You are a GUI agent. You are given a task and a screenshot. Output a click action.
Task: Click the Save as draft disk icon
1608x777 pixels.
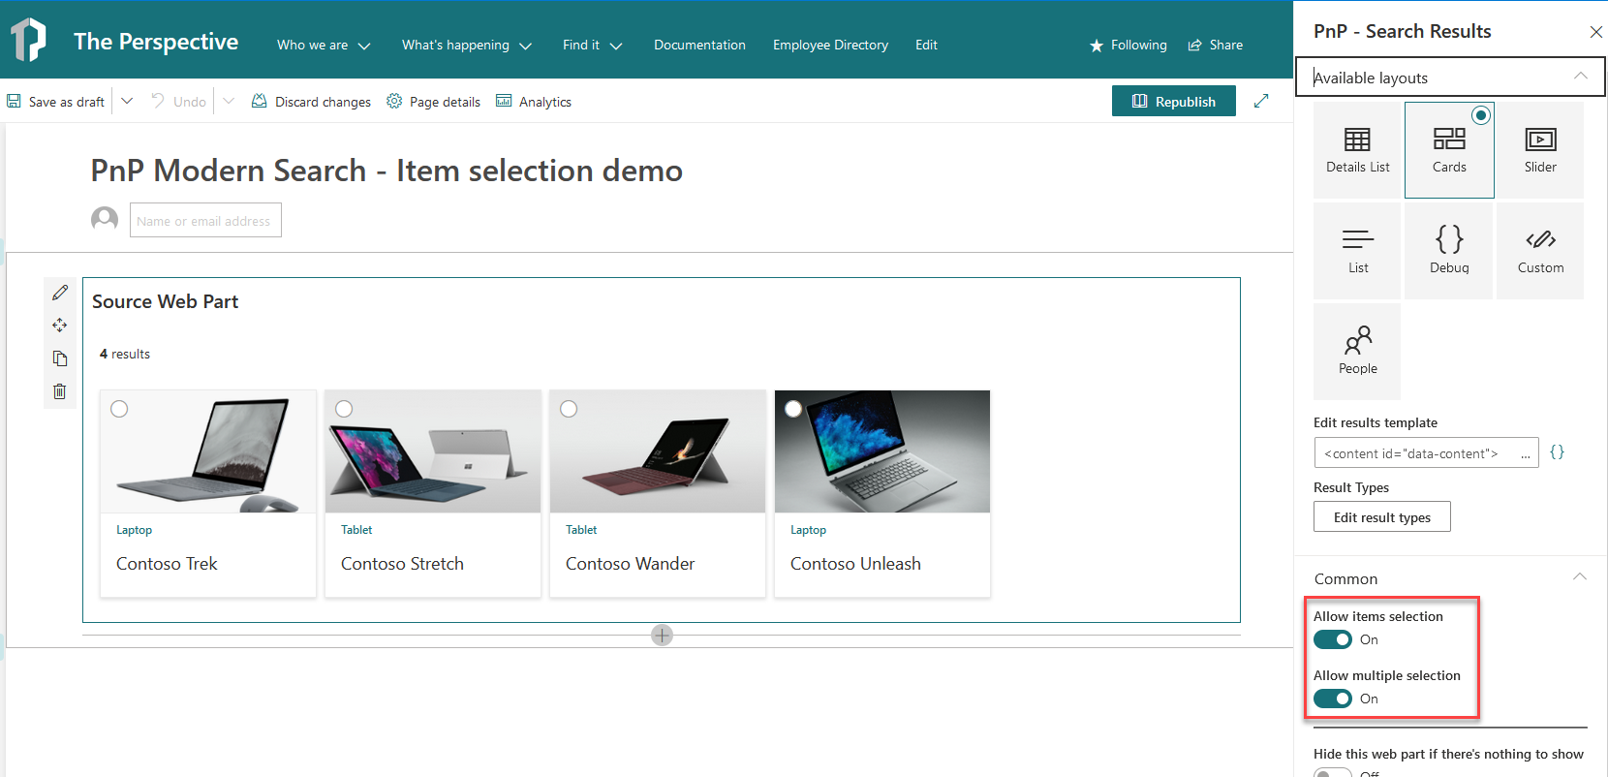pyautogui.click(x=14, y=101)
